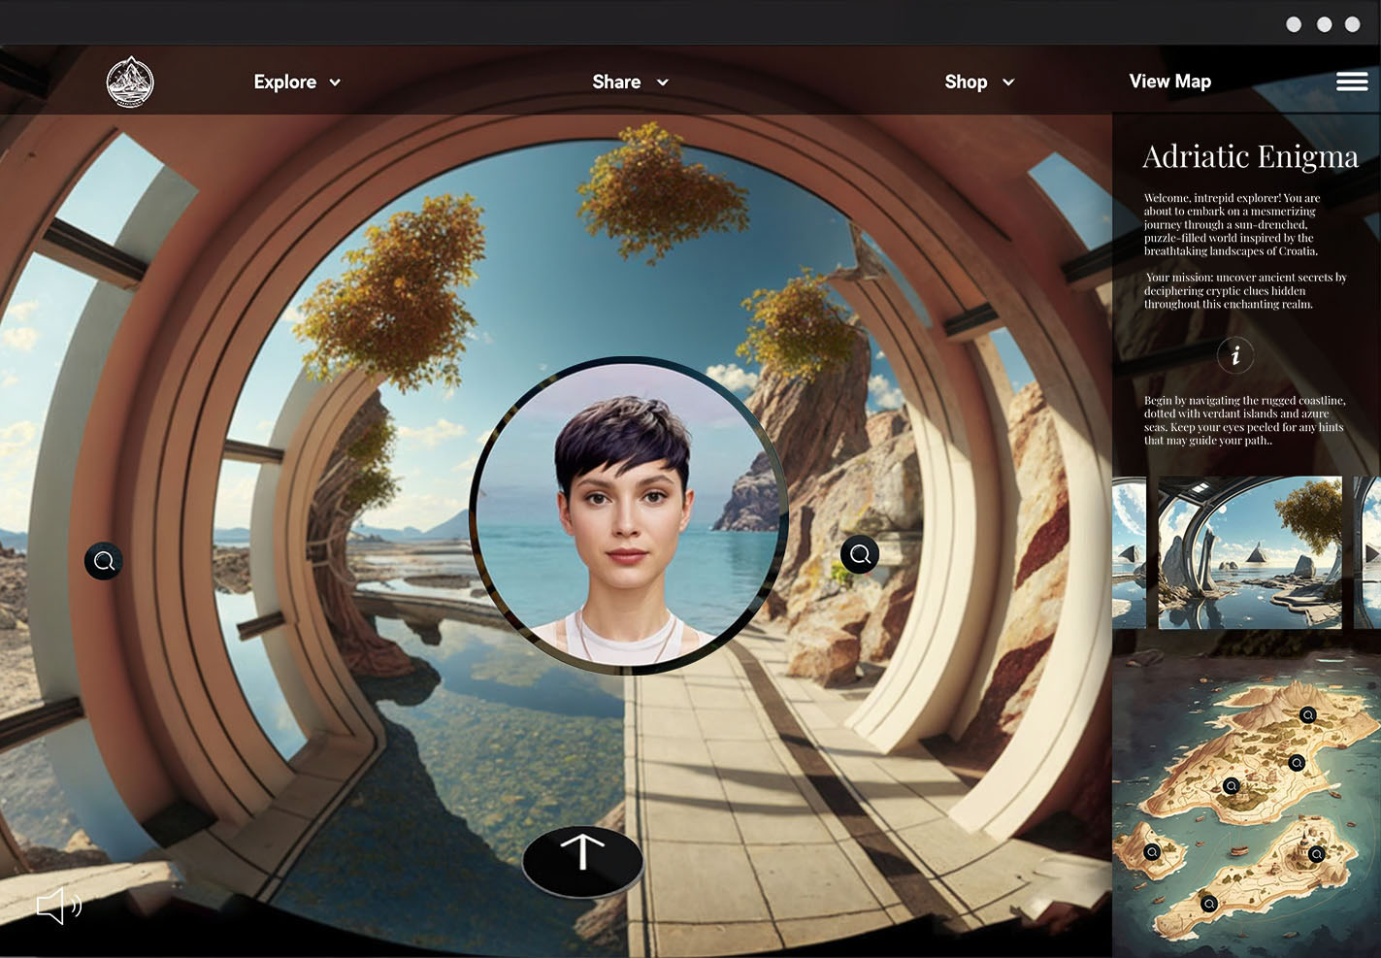Inspect the magnifier hotspot on the rocky cliff
1381x958 pixels.
pyautogui.click(x=860, y=554)
